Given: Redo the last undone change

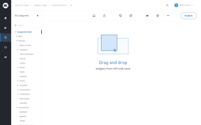Looking at the screenshot, I should 131,16.
